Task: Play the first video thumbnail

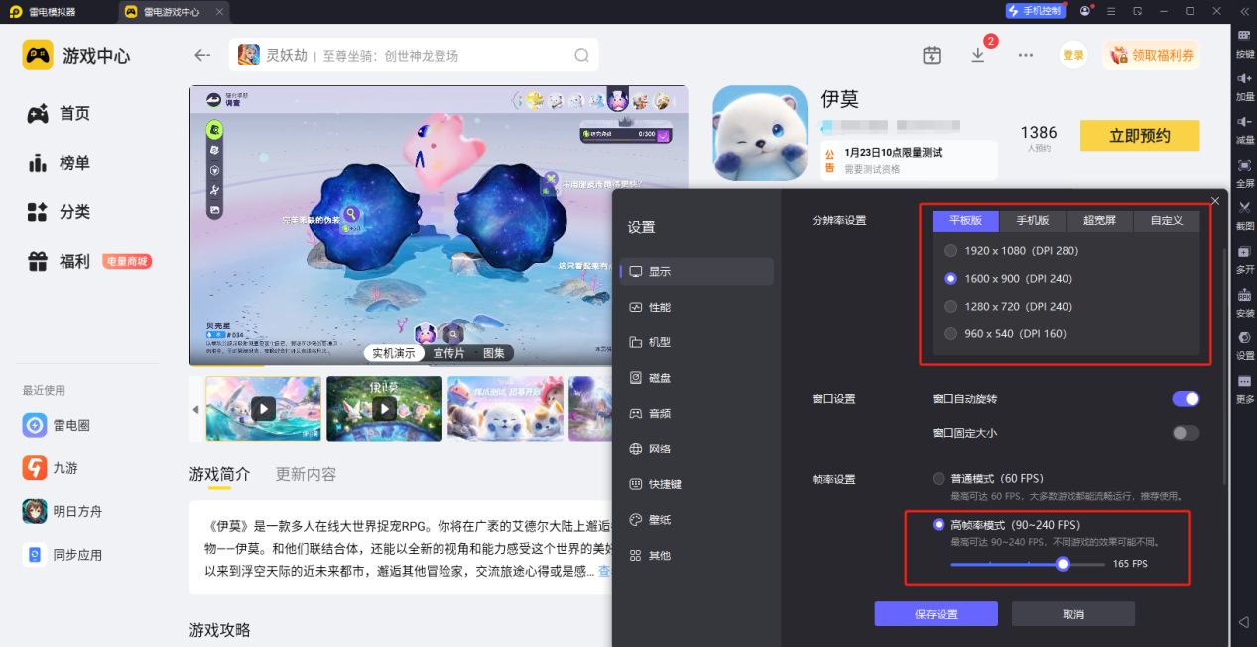Action: coord(263,408)
